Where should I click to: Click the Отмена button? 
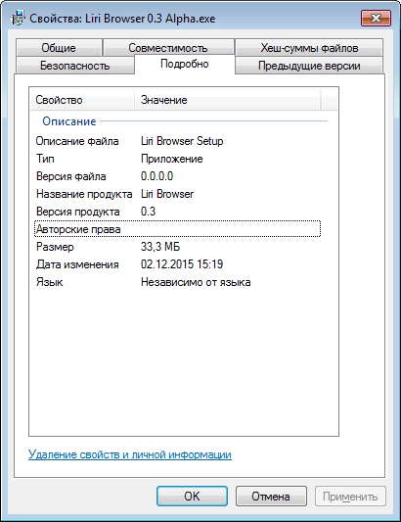tap(271, 496)
